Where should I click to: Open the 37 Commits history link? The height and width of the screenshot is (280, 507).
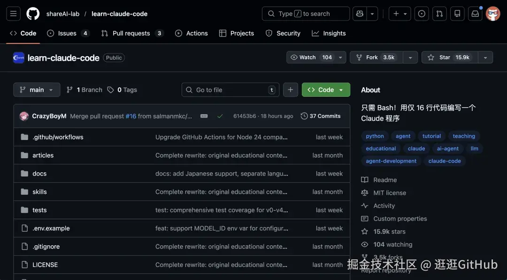[x=321, y=116]
